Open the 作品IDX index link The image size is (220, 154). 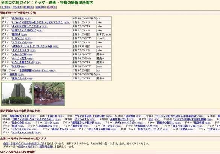click(x=17, y=7)
